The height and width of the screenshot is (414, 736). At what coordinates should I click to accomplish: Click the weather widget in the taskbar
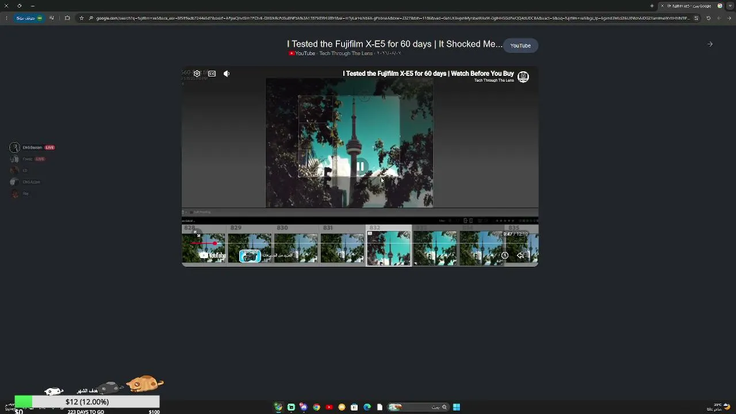pyautogui.click(x=718, y=407)
